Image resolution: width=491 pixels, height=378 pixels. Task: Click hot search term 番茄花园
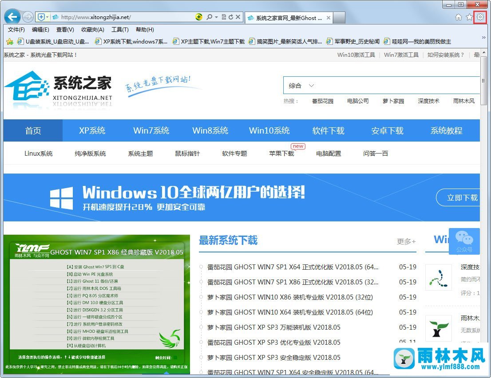coord(323,101)
